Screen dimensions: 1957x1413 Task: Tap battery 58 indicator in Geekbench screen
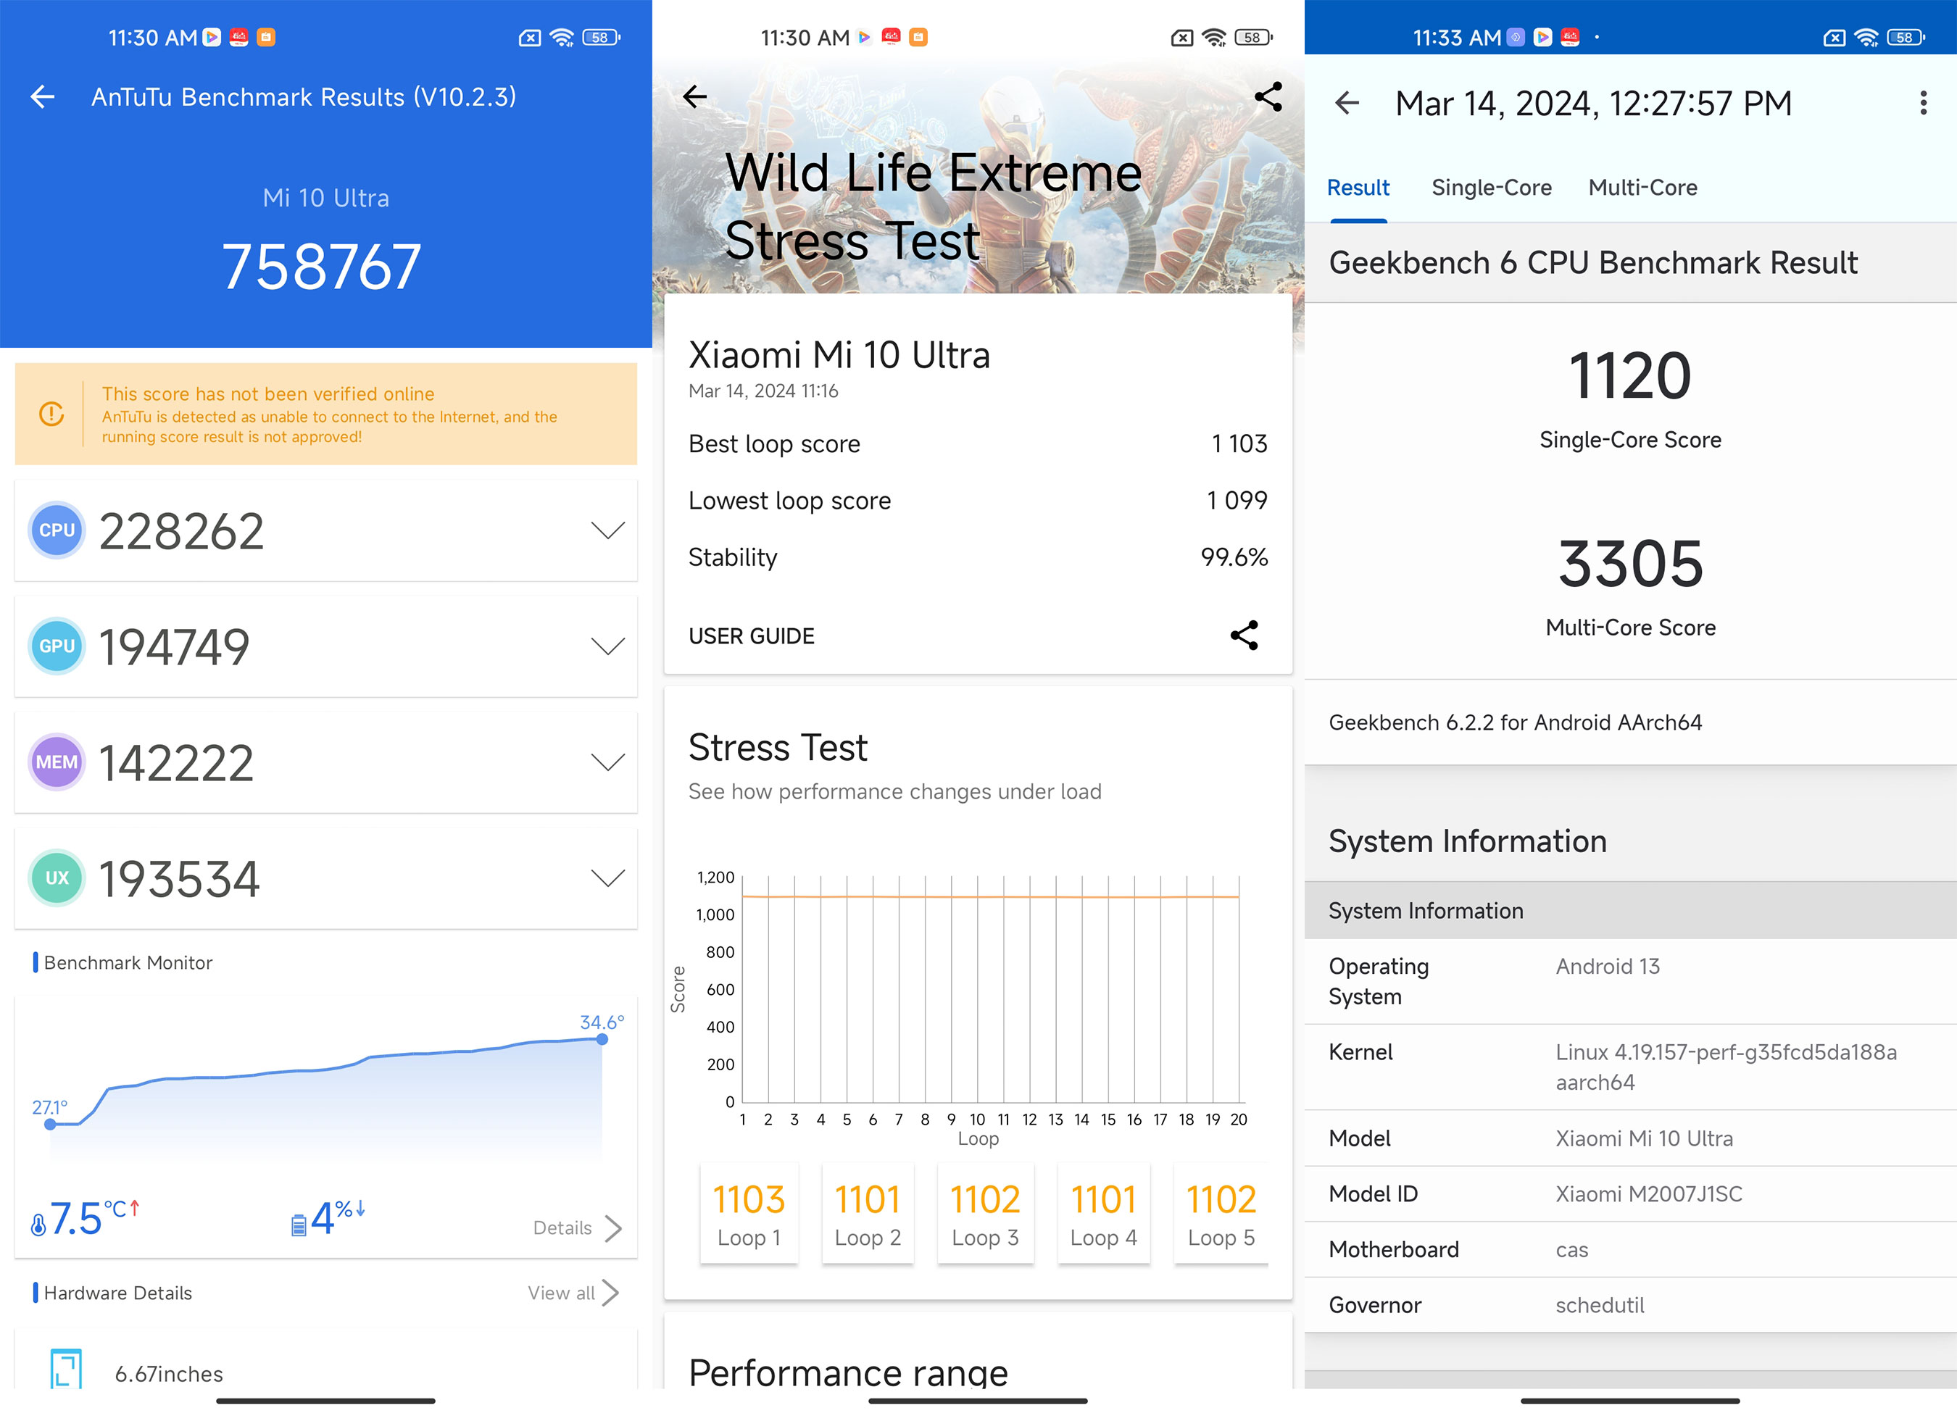click(1906, 37)
